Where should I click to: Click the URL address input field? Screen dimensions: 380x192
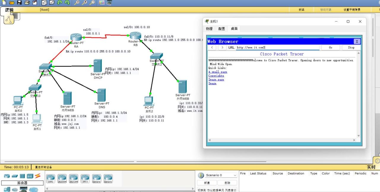pyautogui.click(x=277, y=48)
